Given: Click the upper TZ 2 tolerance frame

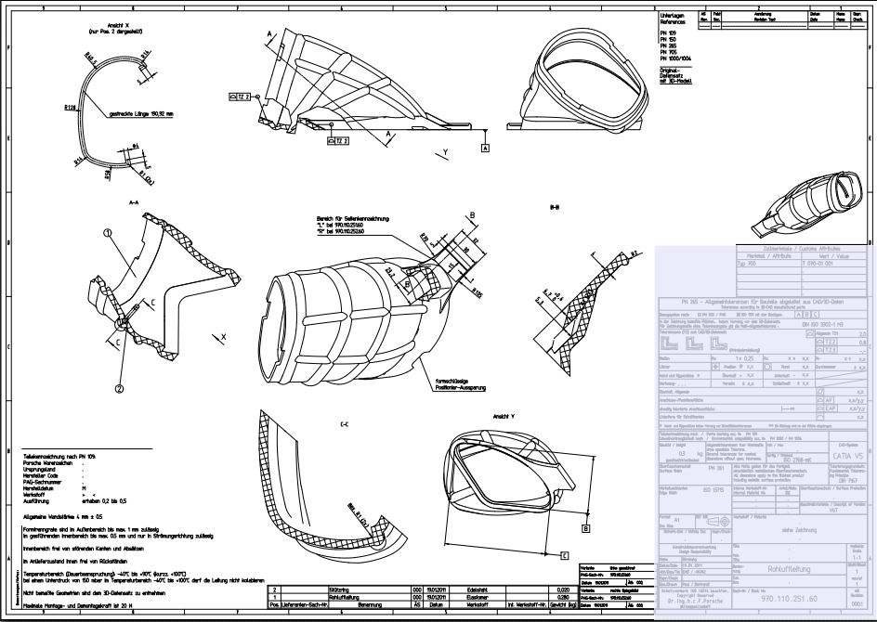Looking at the screenshot, I should (238, 95).
